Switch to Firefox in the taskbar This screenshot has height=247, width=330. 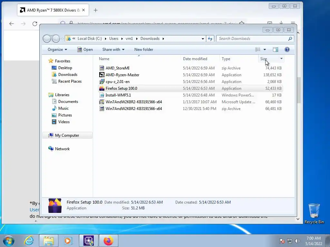pos(108,241)
